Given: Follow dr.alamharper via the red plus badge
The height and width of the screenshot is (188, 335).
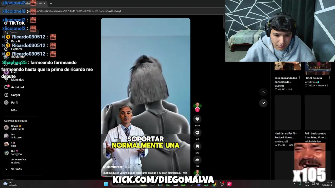Looking at the screenshot, I should [197, 110].
